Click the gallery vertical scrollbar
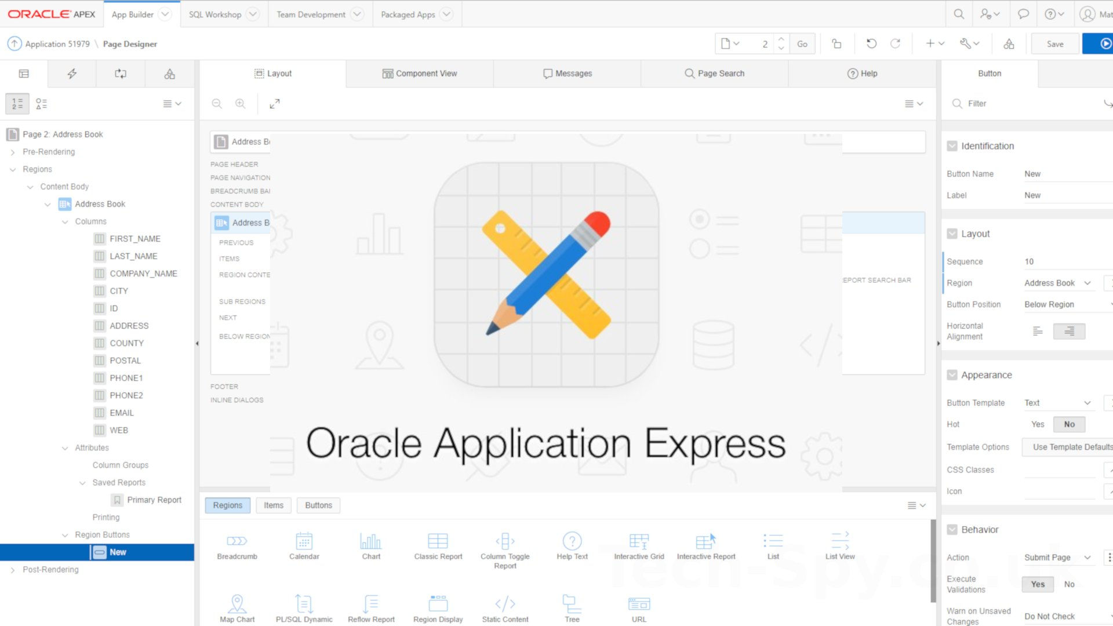The width and height of the screenshot is (1113, 626). point(933,561)
